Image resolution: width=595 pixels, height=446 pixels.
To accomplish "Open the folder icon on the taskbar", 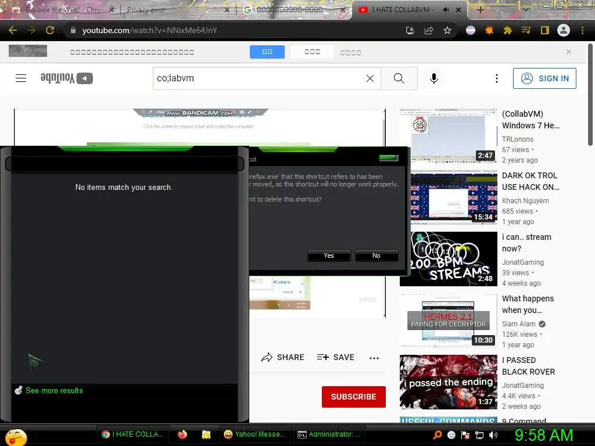I will pos(206,434).
